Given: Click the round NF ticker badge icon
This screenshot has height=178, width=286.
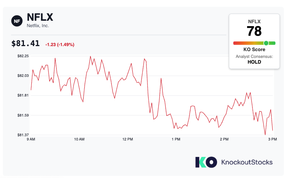Looking at the screenshot, I should click(x=17, y=21).
